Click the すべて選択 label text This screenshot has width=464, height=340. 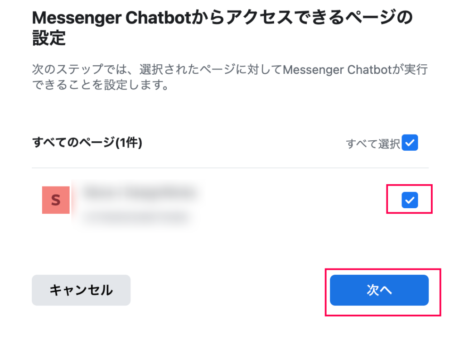pyautogui.click(x=373, y=144)
